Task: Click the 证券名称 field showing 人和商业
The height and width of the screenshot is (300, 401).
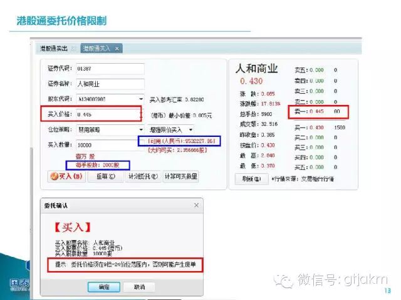Action: pos(110,84)
